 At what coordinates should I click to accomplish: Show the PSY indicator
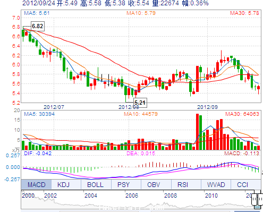[x=123, y=184]
